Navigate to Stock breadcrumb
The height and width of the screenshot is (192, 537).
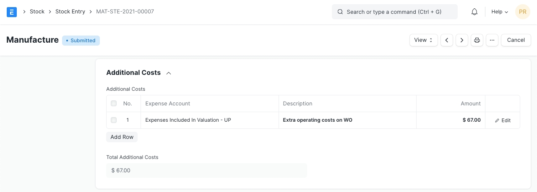click(x=37, y=12)
